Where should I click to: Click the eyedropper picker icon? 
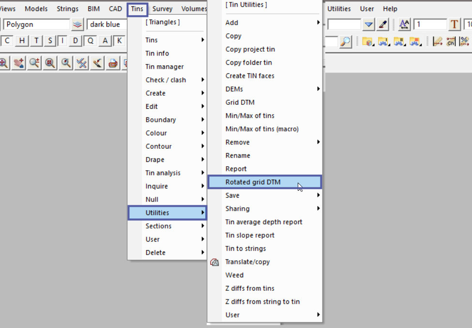tap(383, 25)
